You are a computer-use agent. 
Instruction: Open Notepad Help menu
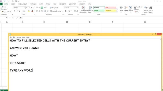click(28, 37)
